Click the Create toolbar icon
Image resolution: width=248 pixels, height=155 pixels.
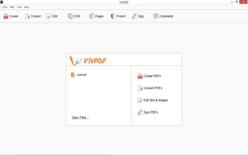click(x=6, y=16)
